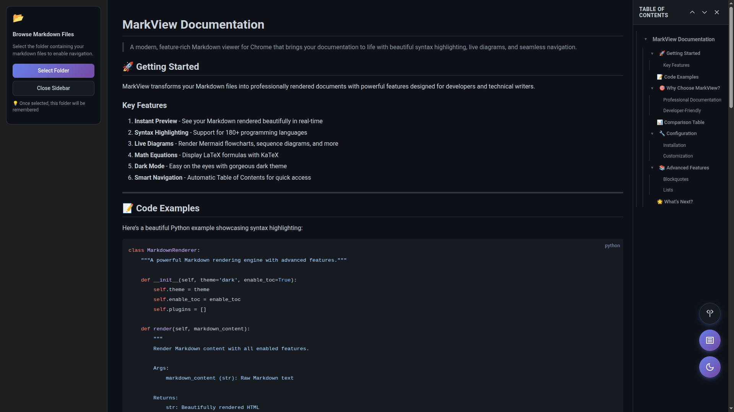Collapse the Getting Started section in the TOC
Image resolution: width=734 pixels, height=412 pixels.
[652, 53]
